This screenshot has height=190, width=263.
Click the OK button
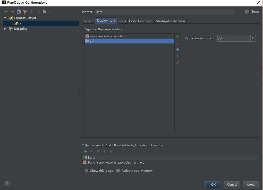point(213,184)
